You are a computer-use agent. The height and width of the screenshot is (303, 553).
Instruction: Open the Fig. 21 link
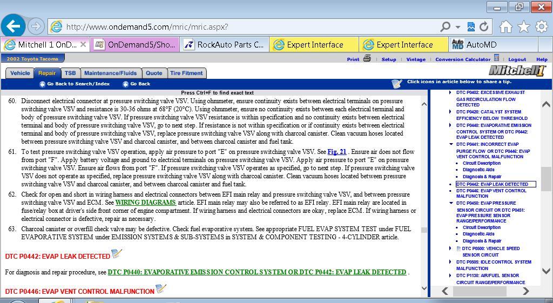tap(337, 152)
